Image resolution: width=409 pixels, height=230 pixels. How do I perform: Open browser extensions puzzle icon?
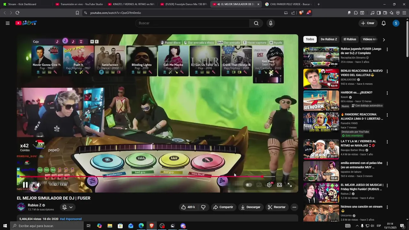355,13
